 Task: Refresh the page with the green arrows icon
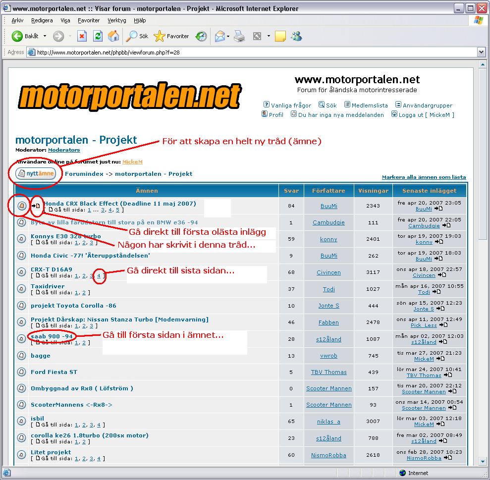pos(98,36)
